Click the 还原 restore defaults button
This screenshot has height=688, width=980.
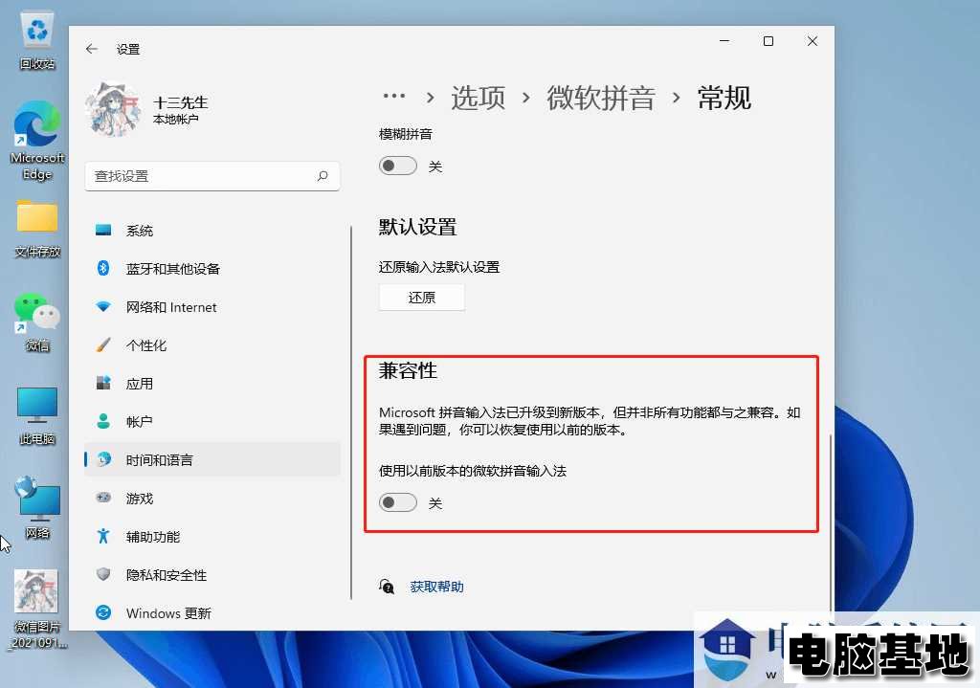(422, 298)
